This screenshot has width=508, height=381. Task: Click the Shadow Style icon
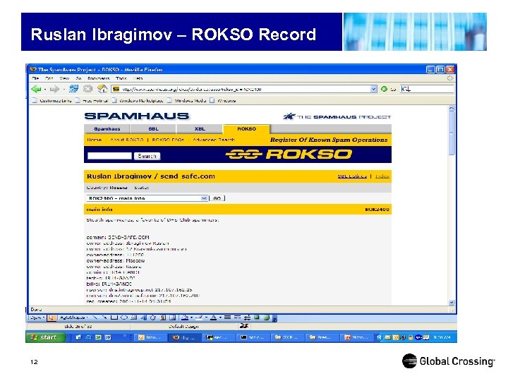pos(257,317)
